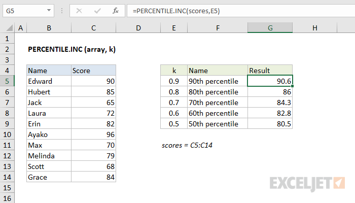The width and height of the screenshot is (355, 203).
Task: Click the Select All corner triangle
Action: coord(8,28)
